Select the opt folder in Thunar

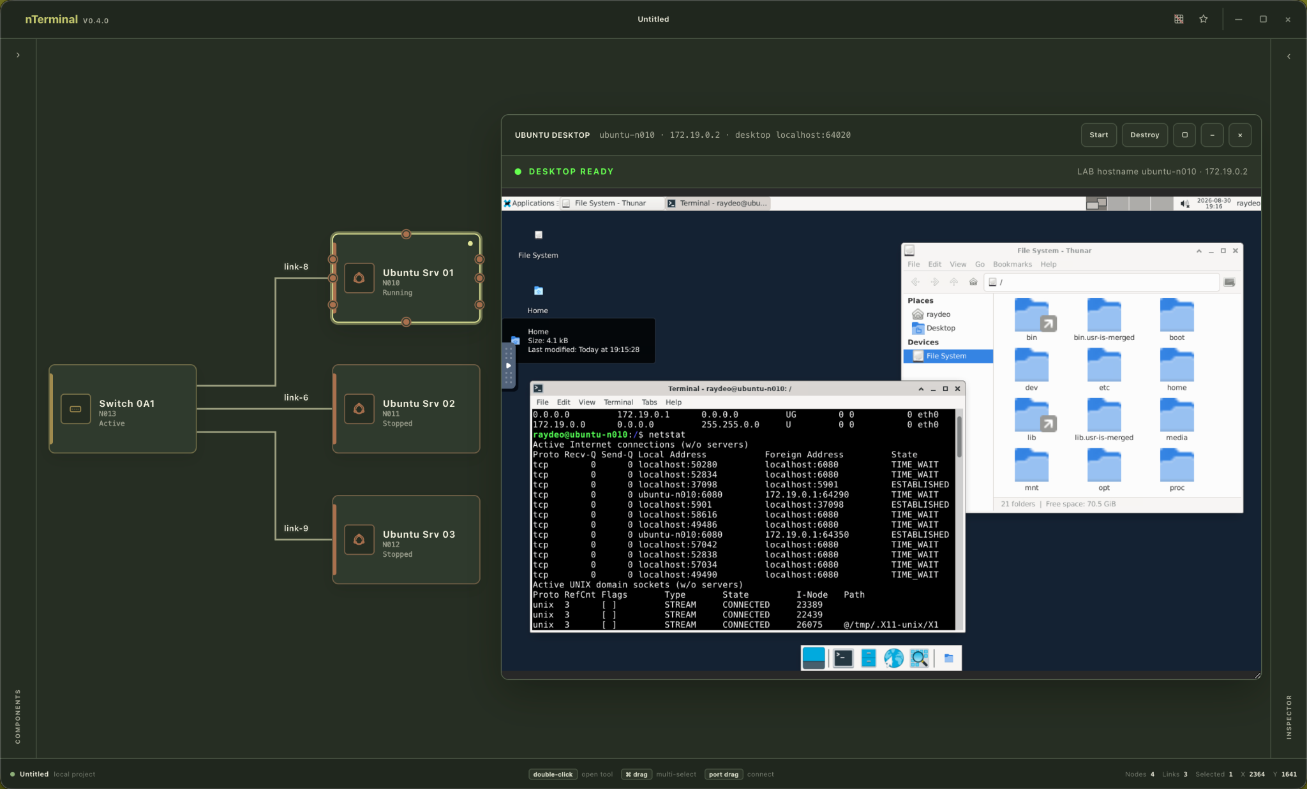tap(1104, 470)
